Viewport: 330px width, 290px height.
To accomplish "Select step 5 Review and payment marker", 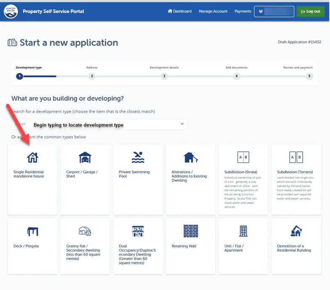I will click(x=309, y=76).
